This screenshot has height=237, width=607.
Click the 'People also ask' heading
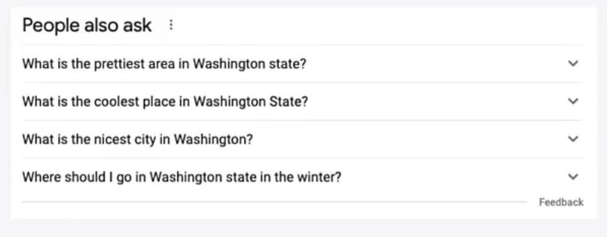coord(87,26)
